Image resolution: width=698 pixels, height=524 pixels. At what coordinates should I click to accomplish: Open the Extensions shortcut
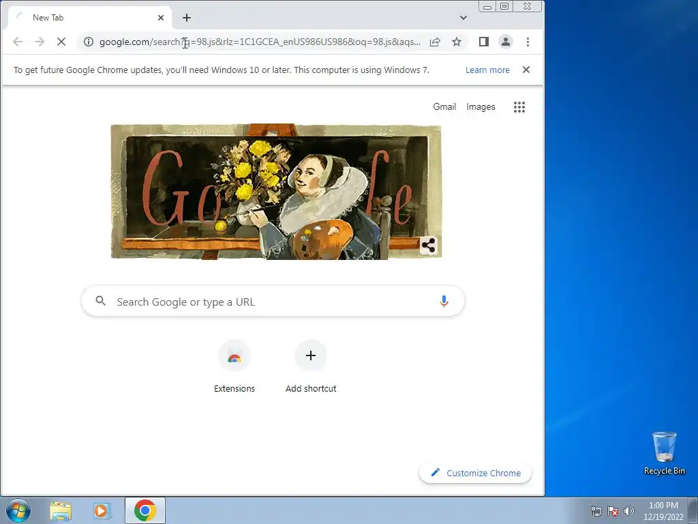pos(234,366)
